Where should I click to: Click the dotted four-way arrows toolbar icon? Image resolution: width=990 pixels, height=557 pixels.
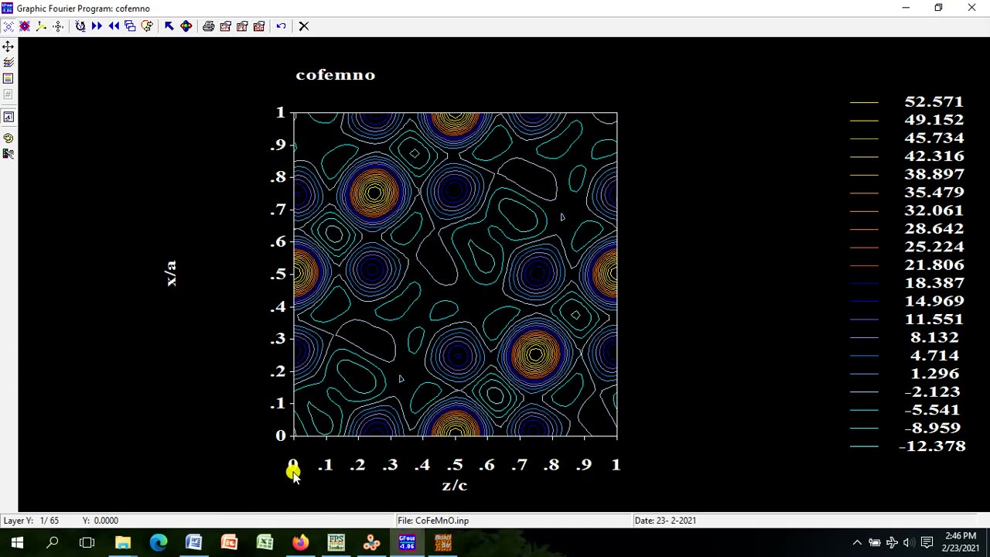coord(59,26)
